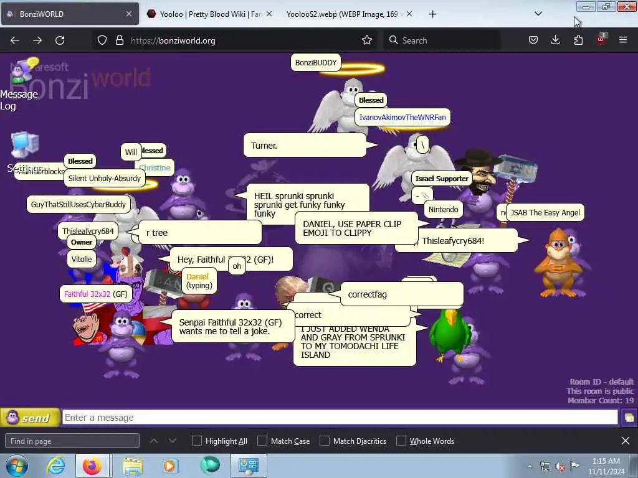Switch to the YoolooS2.webp tab
This screenshot has height=478, width=638.
coord(348,14)
